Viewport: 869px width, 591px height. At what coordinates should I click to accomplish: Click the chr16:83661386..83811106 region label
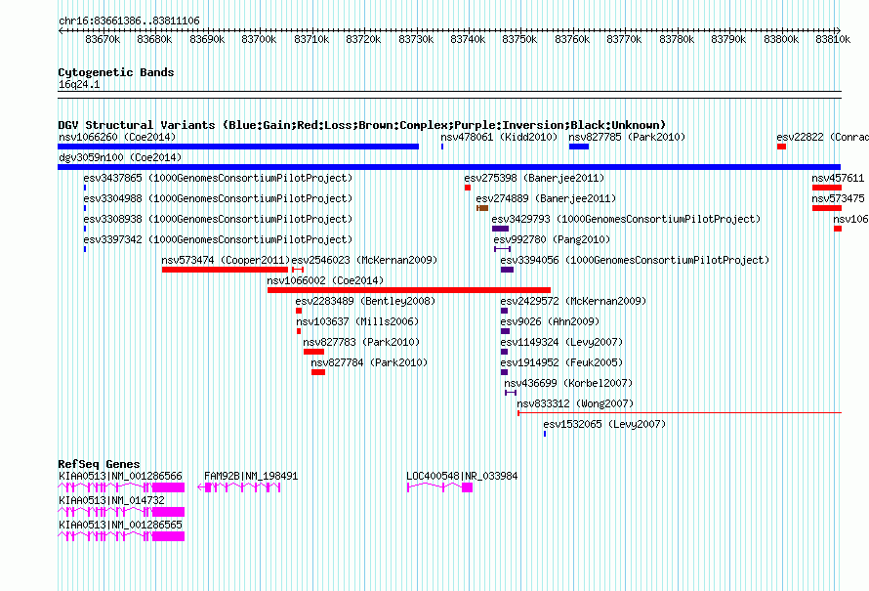tap(129, 21)
